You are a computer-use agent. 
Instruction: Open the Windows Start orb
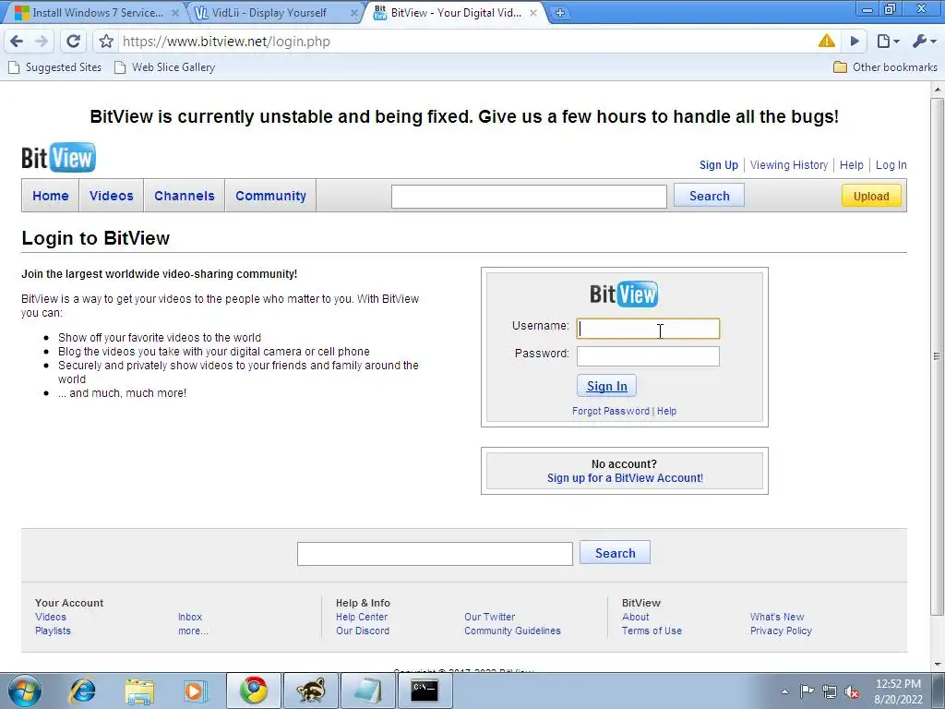24,691
